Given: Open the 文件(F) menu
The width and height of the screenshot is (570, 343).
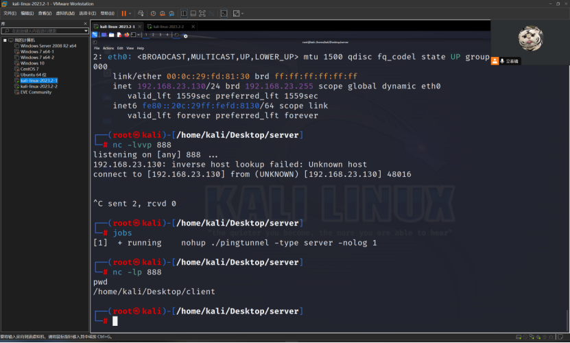Looking at the screenshot, I should pos(10,14).
